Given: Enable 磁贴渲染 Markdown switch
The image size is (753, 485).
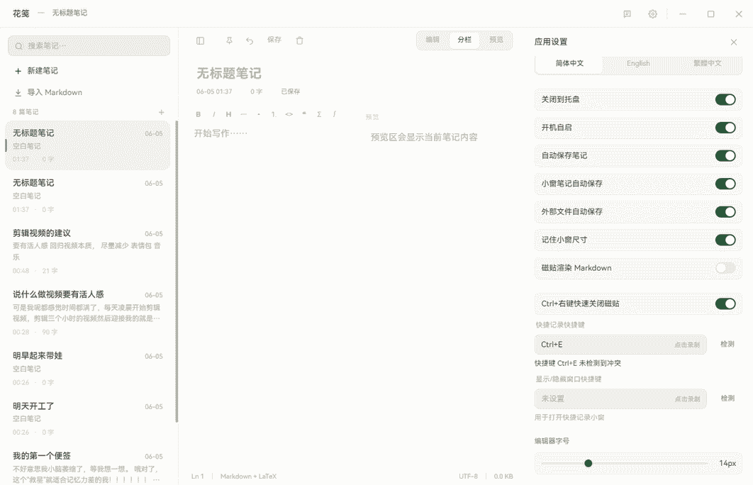Looking at the screenshot, I should click(x=725, y=268).
